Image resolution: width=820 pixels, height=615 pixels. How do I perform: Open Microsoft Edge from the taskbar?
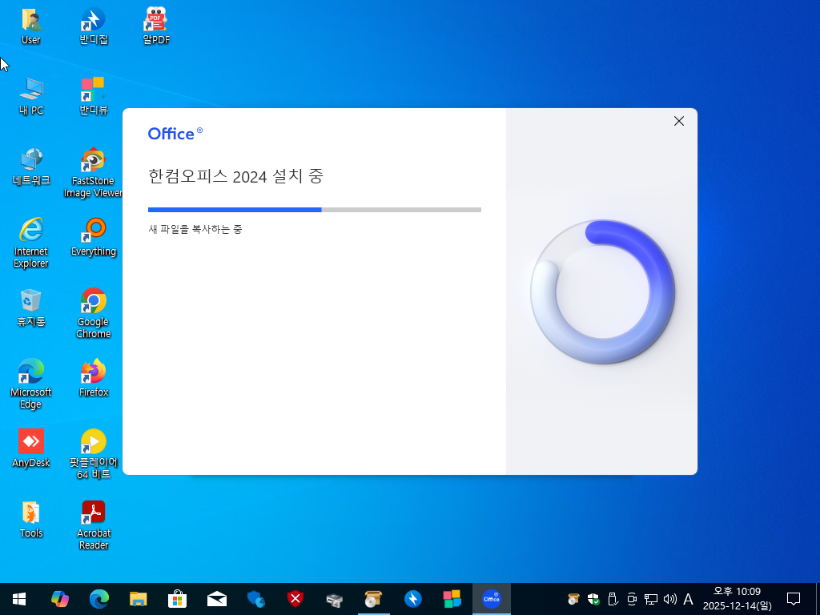(x=98, y=599)
